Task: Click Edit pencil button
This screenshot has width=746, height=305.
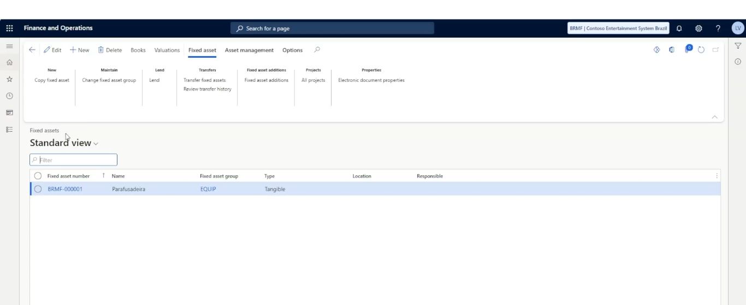Action: [x=52, y=50]
